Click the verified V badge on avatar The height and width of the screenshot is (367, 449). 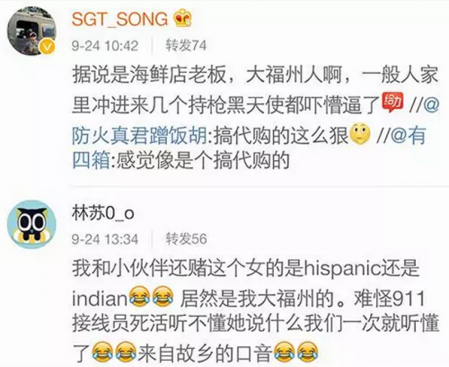[48, 47]
